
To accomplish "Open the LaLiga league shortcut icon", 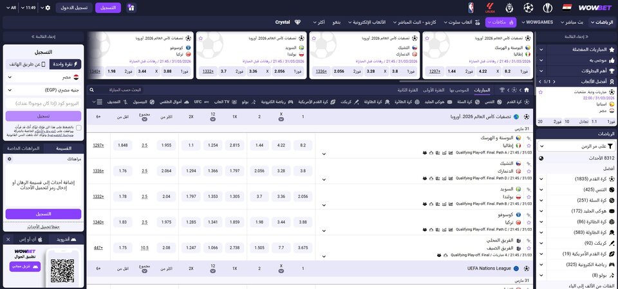I will (490, 8).
